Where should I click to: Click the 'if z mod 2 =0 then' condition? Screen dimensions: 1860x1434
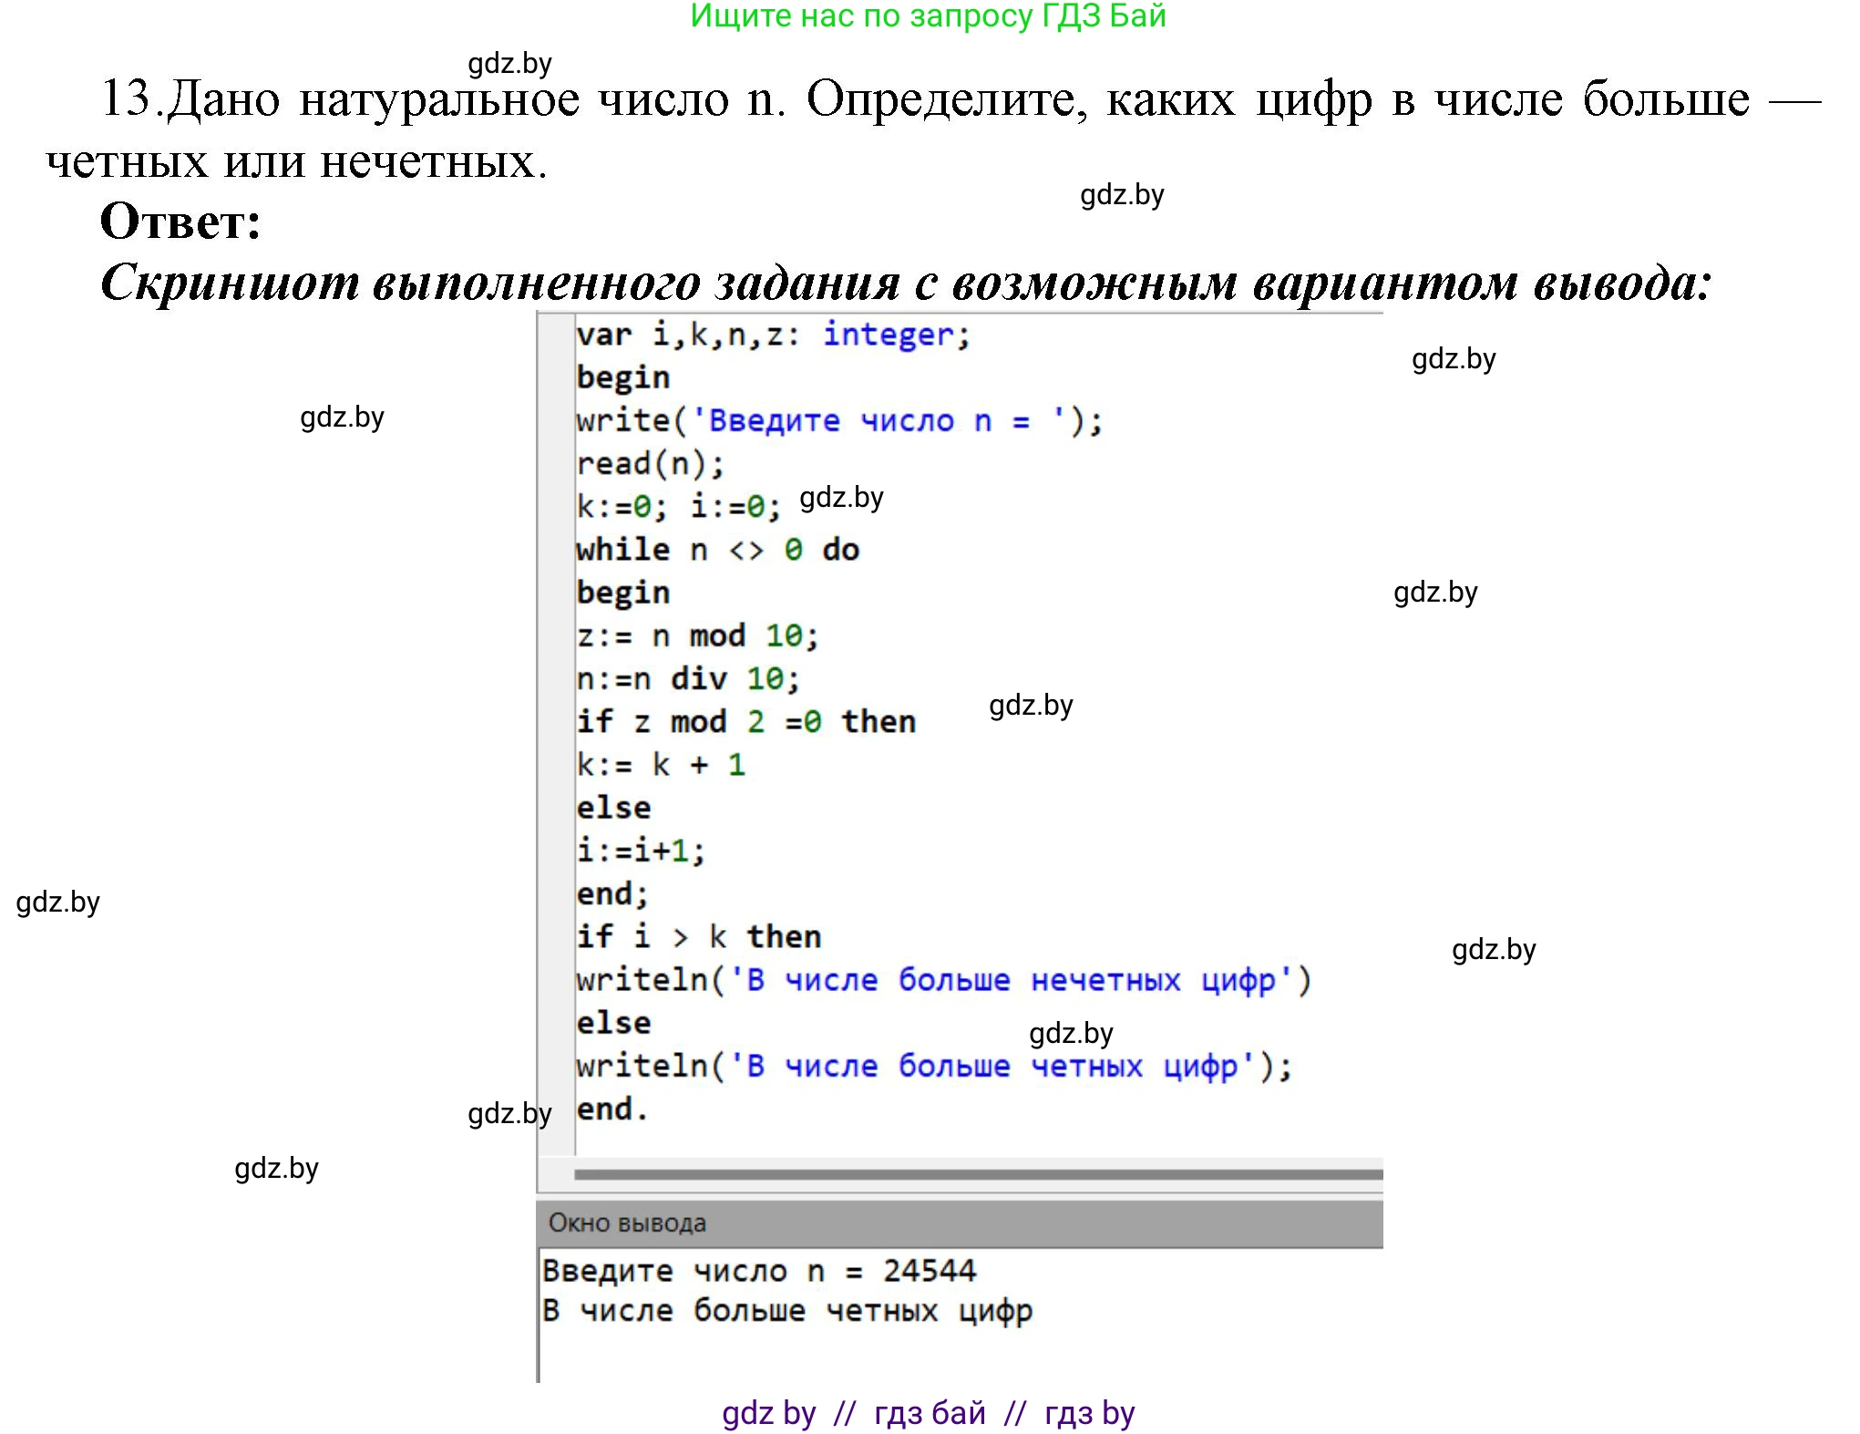coord(745,719)
